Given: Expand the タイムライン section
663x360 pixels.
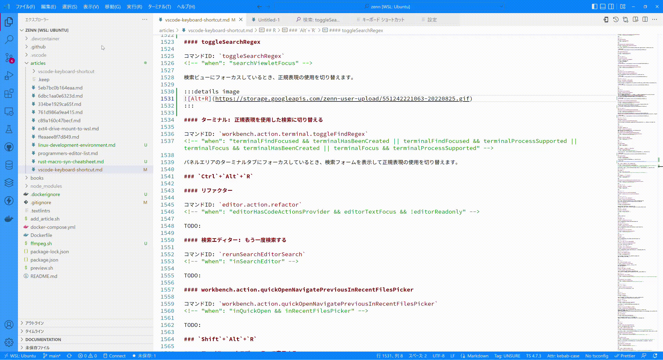Looking at the screenshot, I should click(x=86, y=331).
